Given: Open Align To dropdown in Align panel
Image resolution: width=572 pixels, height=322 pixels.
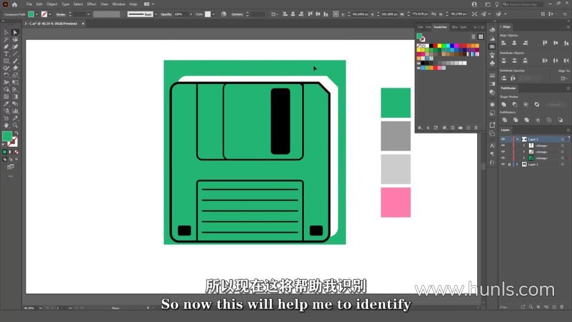Looking at the screenshot, I should [x=564, y=78].
